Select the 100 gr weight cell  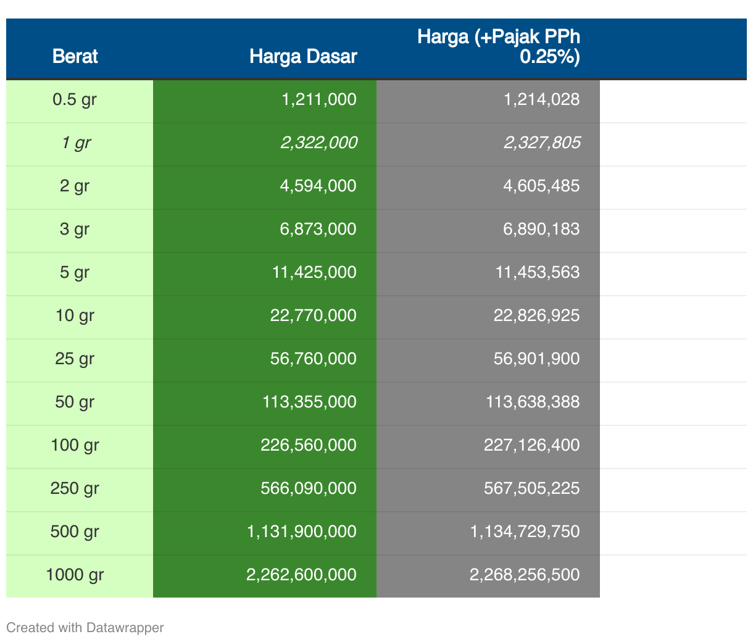point(75,445)
